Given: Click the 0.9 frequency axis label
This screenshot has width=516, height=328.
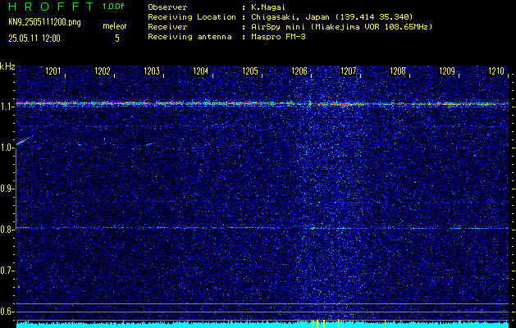Looking at the screenshot, I should coord(7,189).
